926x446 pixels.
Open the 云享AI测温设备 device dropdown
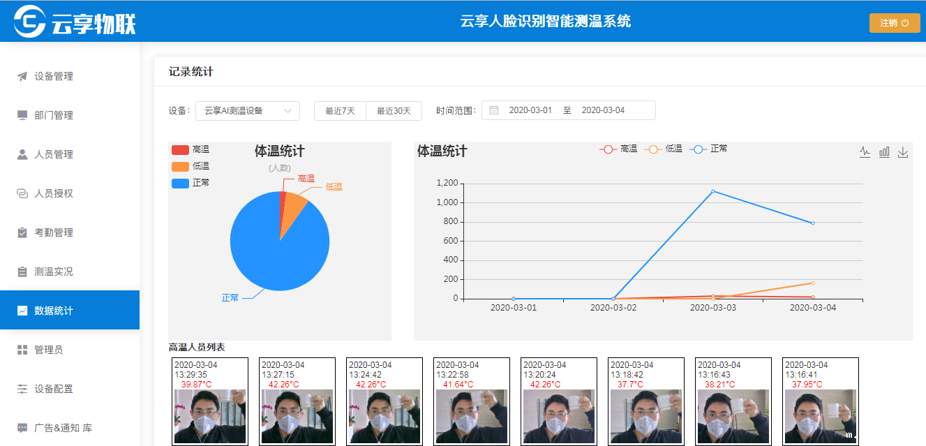pos(248,111)
